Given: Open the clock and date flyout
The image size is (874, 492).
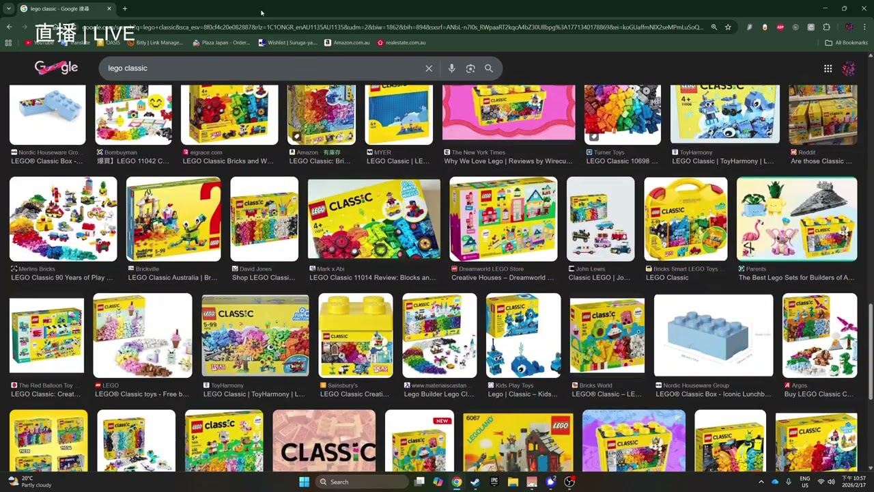Looking at the screenshot, I should pyautogui.click(x=854, y=482).
